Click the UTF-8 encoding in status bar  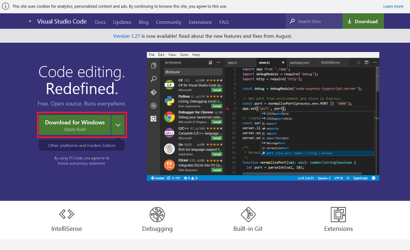[338, 178]
